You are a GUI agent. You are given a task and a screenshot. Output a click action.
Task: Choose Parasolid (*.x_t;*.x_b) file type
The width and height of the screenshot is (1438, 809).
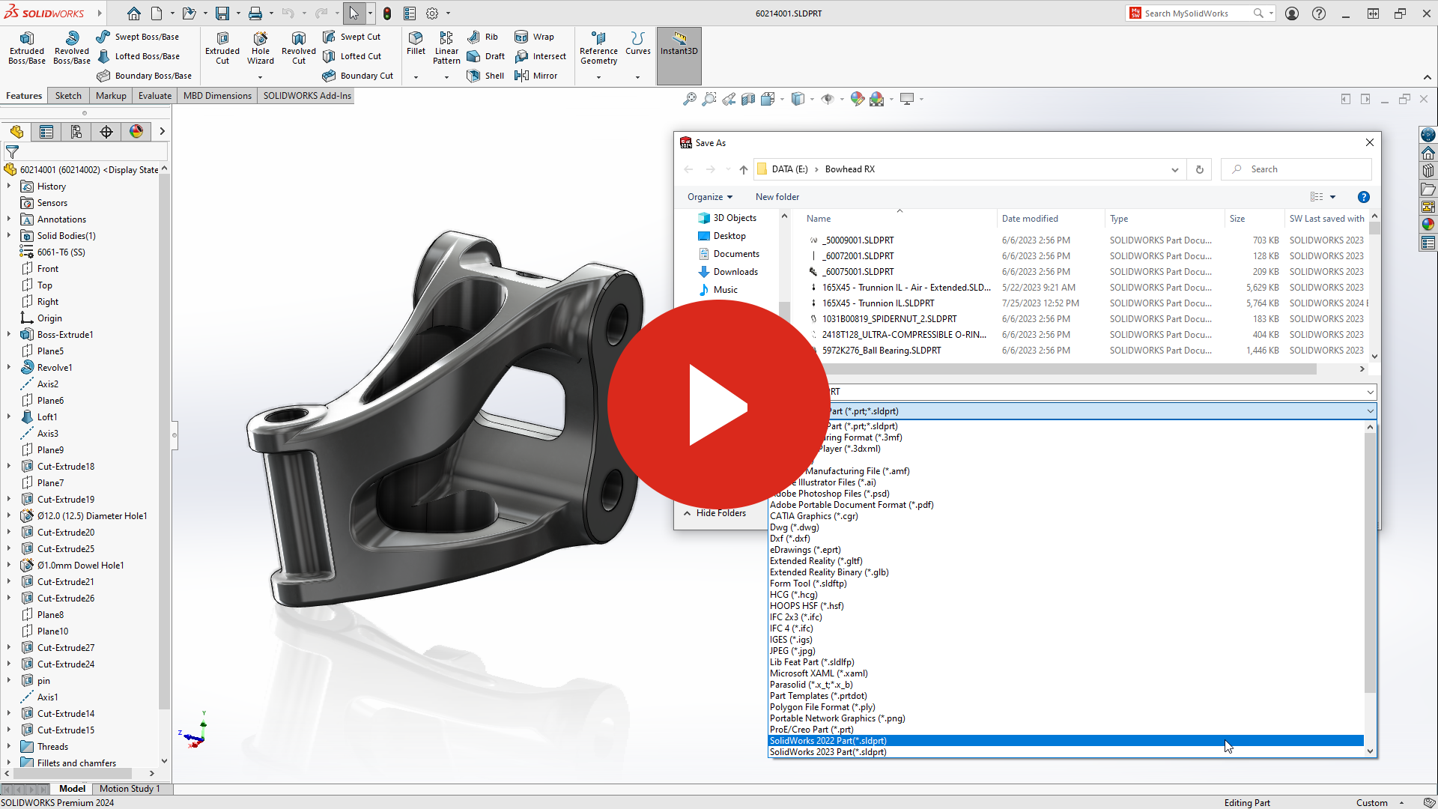click(1066, 685)
